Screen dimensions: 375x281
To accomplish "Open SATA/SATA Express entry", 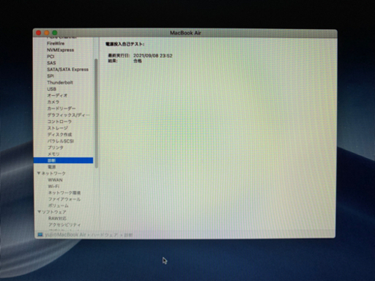I will click(67, 70).
